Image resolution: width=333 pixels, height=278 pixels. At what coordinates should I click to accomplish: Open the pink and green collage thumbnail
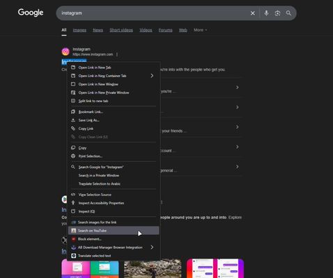click(x=90, y=268)
